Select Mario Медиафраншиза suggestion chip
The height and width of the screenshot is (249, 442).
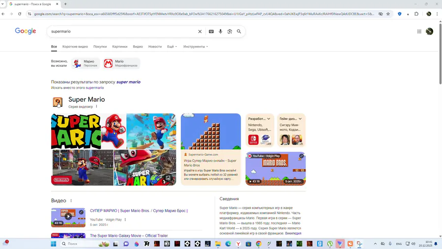click(121, 63)
